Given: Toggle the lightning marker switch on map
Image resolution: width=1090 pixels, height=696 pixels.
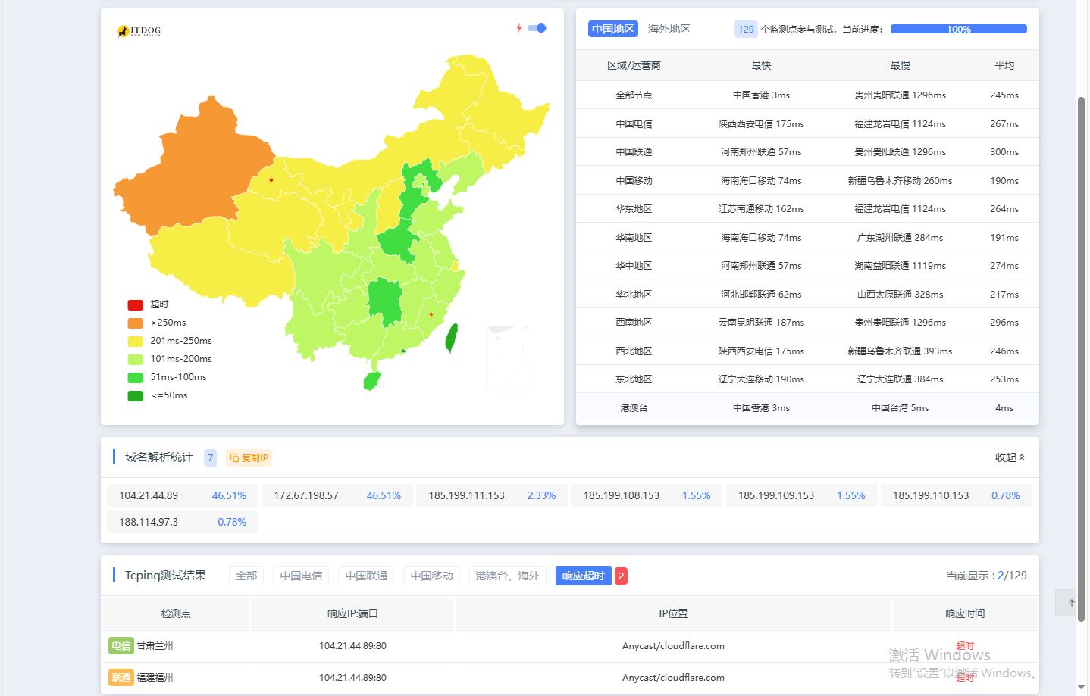Looking at the screenshot, I should (x=537, y=28).
